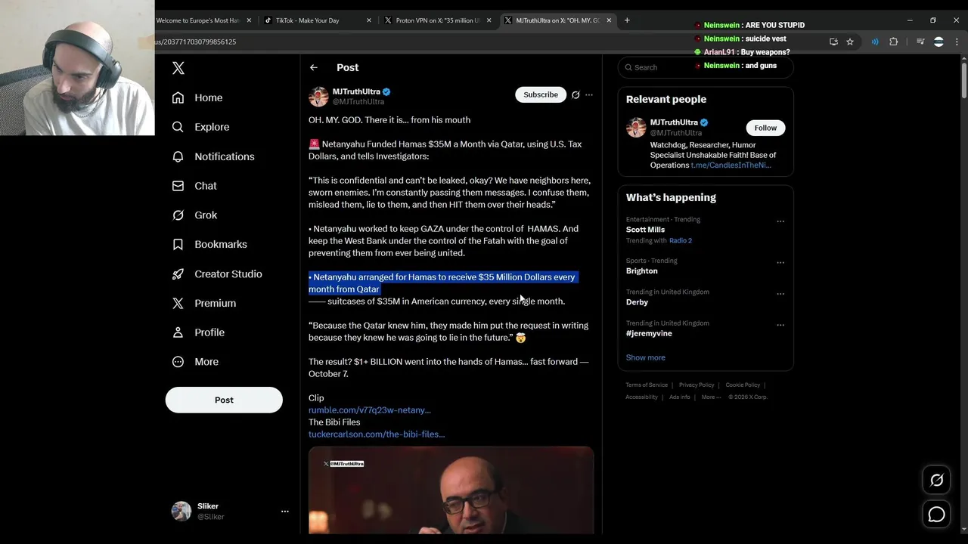Open the t.me/CandlesInTheNi... link

731,165
